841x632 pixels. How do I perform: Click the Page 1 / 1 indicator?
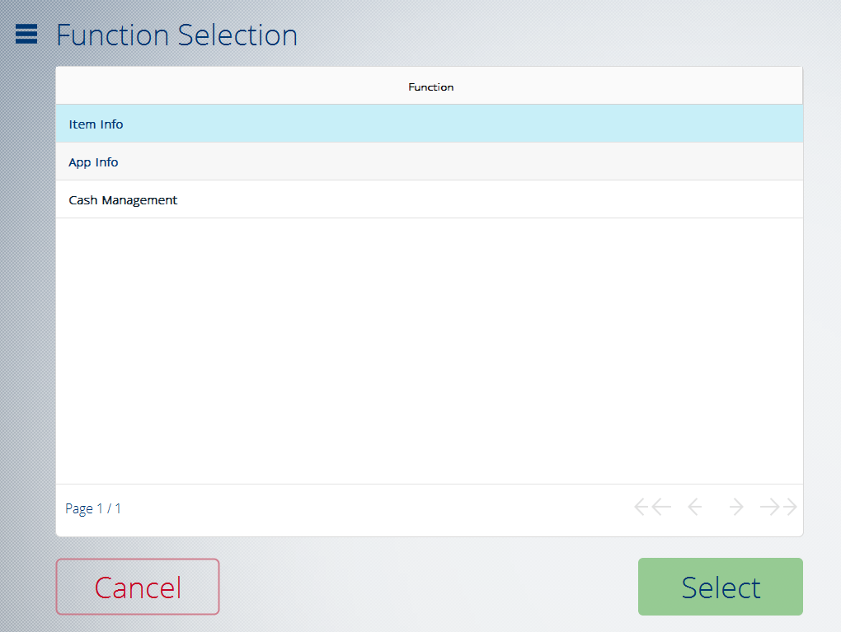[93, 508]
